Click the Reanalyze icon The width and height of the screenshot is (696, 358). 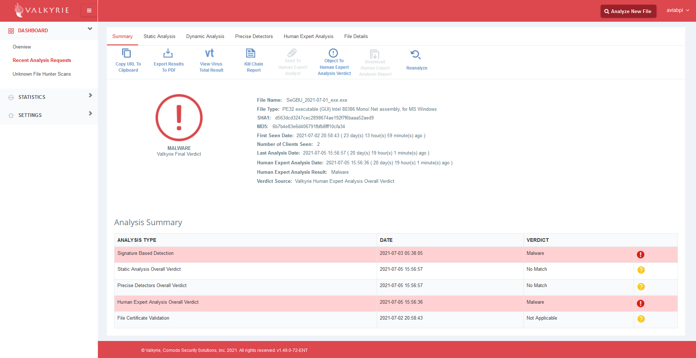[x=415, y=55]
